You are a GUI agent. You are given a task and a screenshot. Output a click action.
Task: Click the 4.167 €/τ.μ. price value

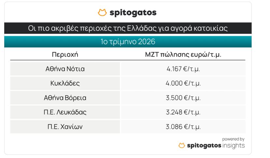pos(183,69)
